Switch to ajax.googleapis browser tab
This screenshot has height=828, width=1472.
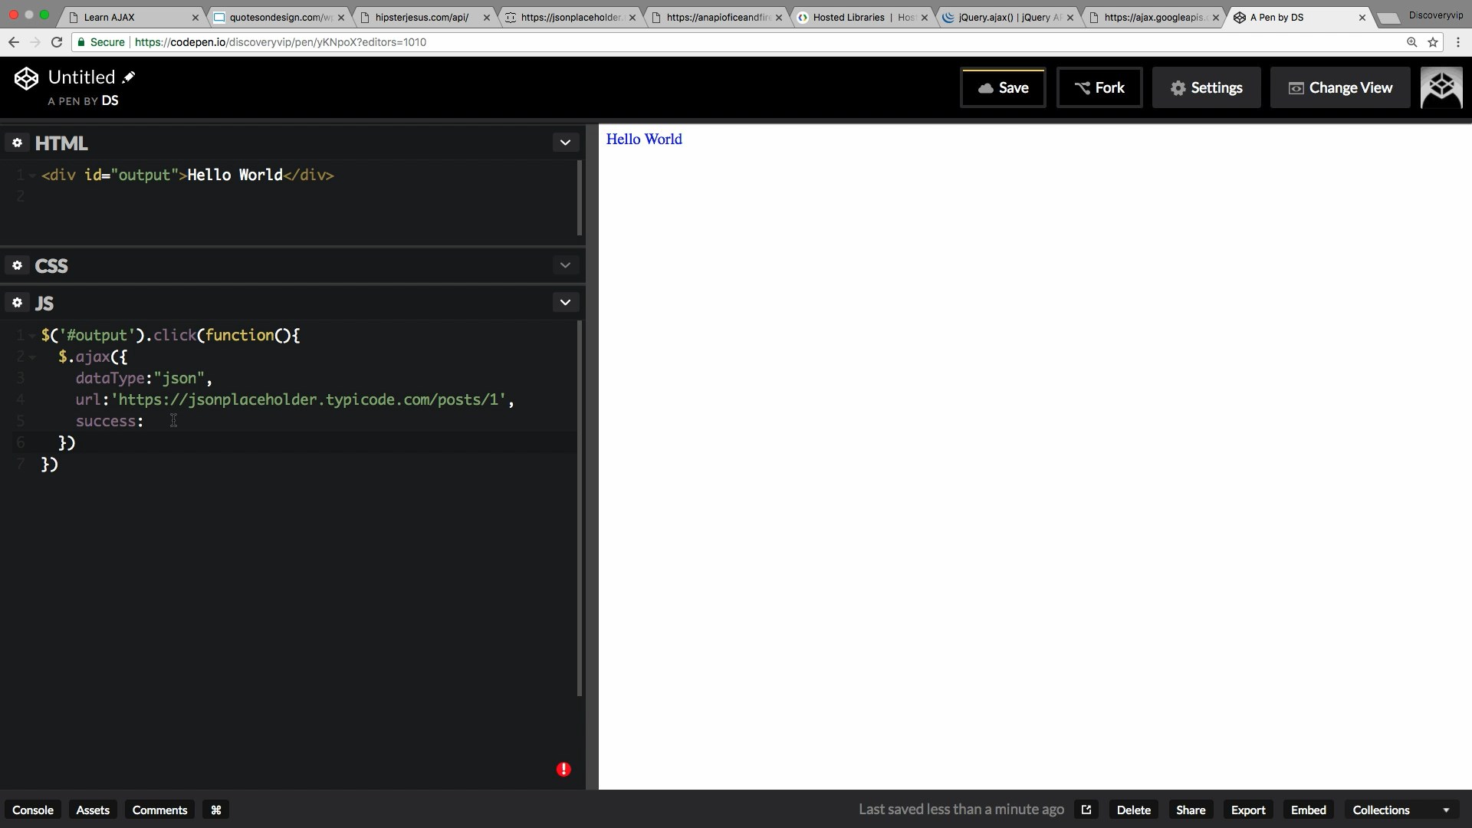[x=1152, y=17]
